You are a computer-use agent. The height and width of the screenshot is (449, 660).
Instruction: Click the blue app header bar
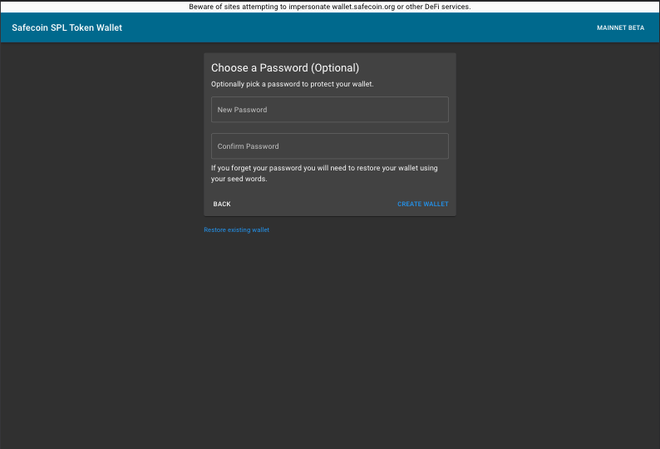(x=332, y=28)
